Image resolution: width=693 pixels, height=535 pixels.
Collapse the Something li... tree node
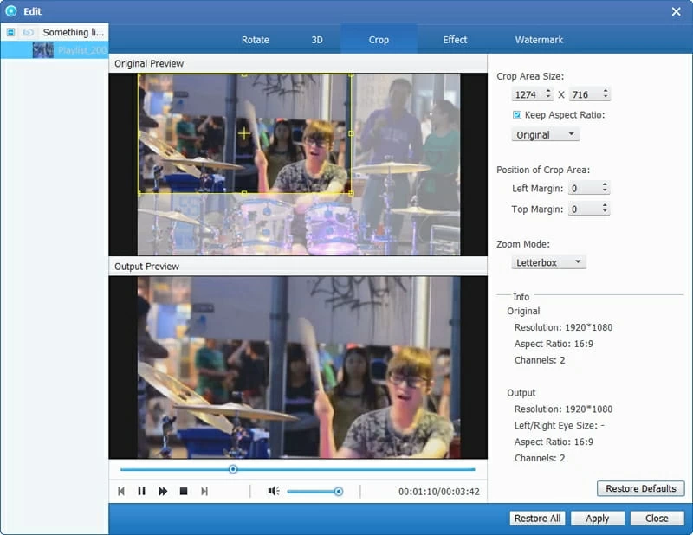[x=10, y=32]
